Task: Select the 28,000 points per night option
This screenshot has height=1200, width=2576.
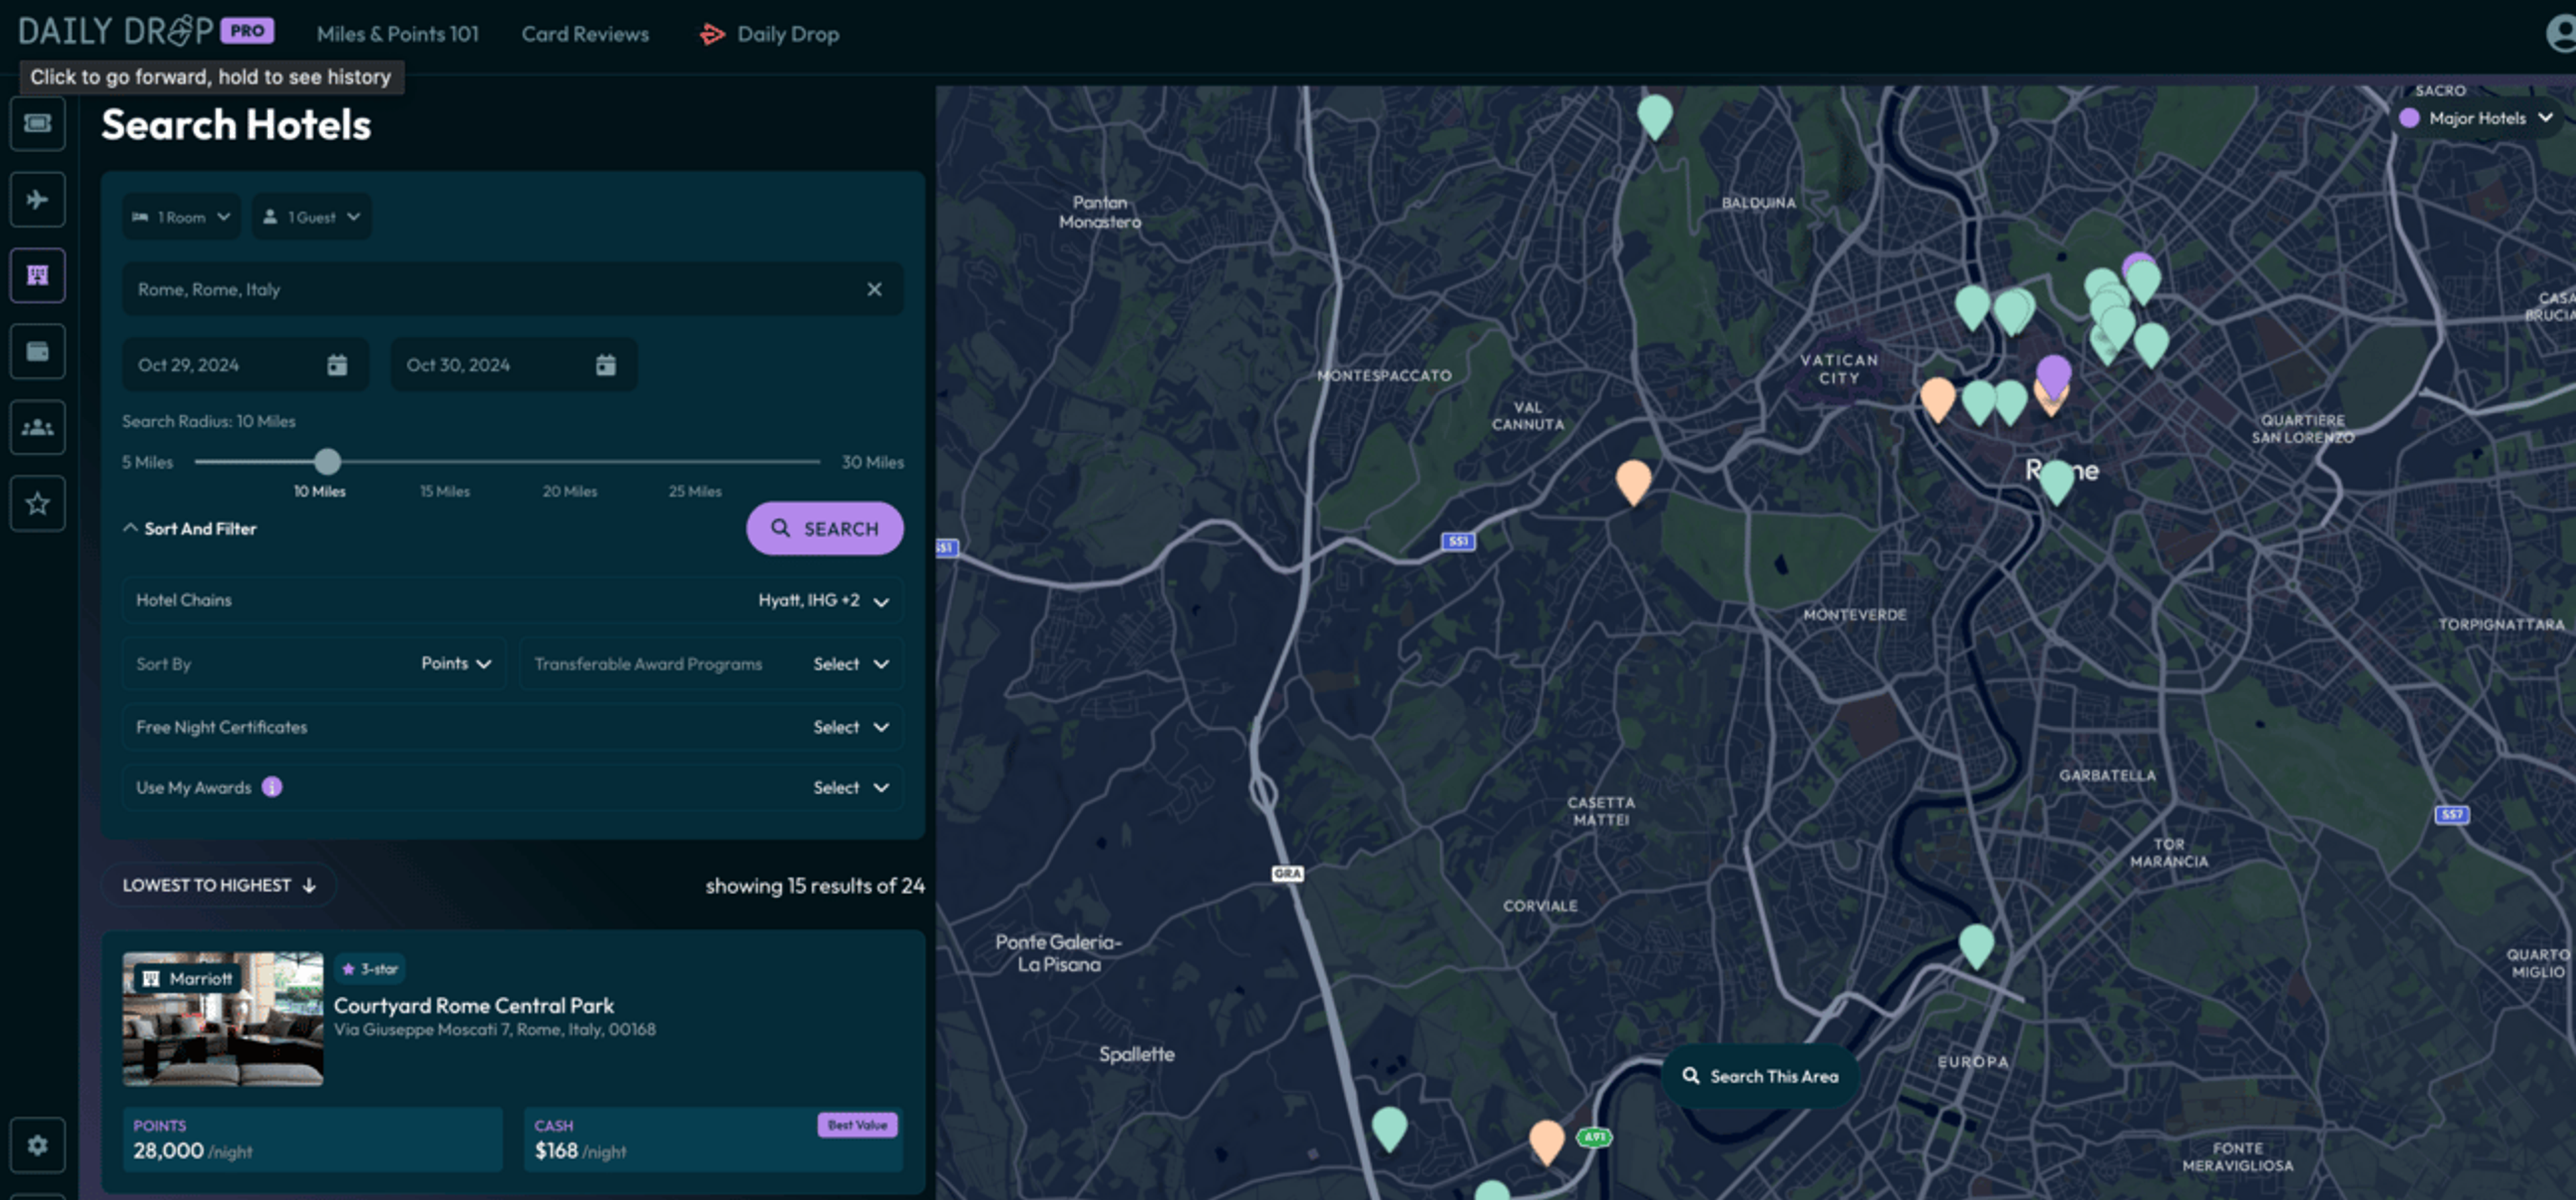Action: tap(312, 1140)
